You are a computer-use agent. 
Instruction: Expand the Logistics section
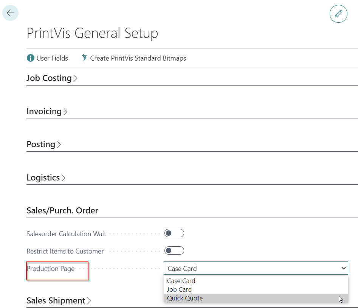click(x=46, y=177)
